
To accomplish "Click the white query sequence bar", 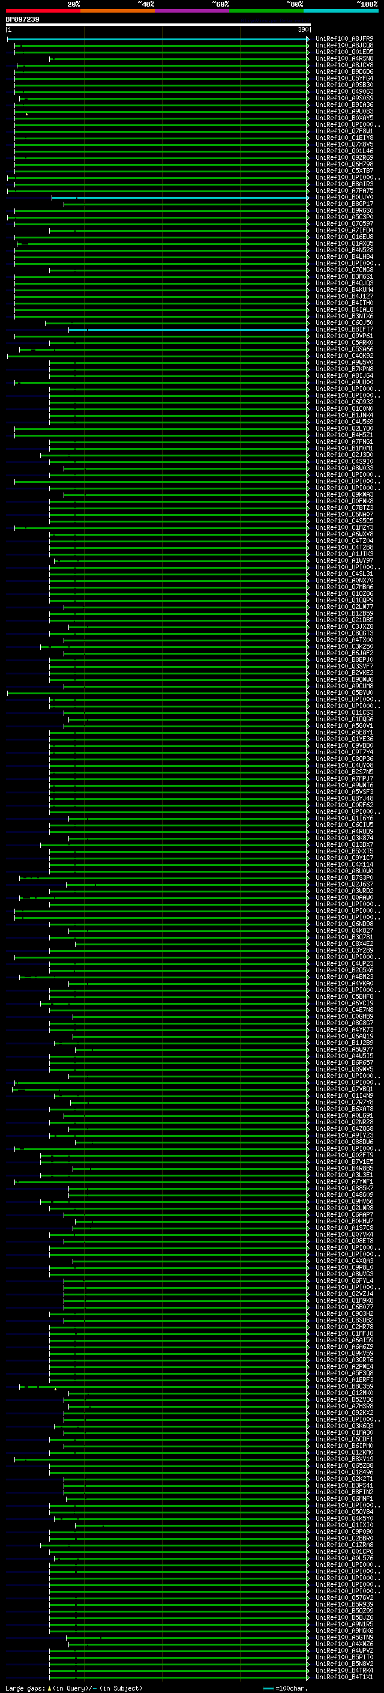I will pos(158,25).
